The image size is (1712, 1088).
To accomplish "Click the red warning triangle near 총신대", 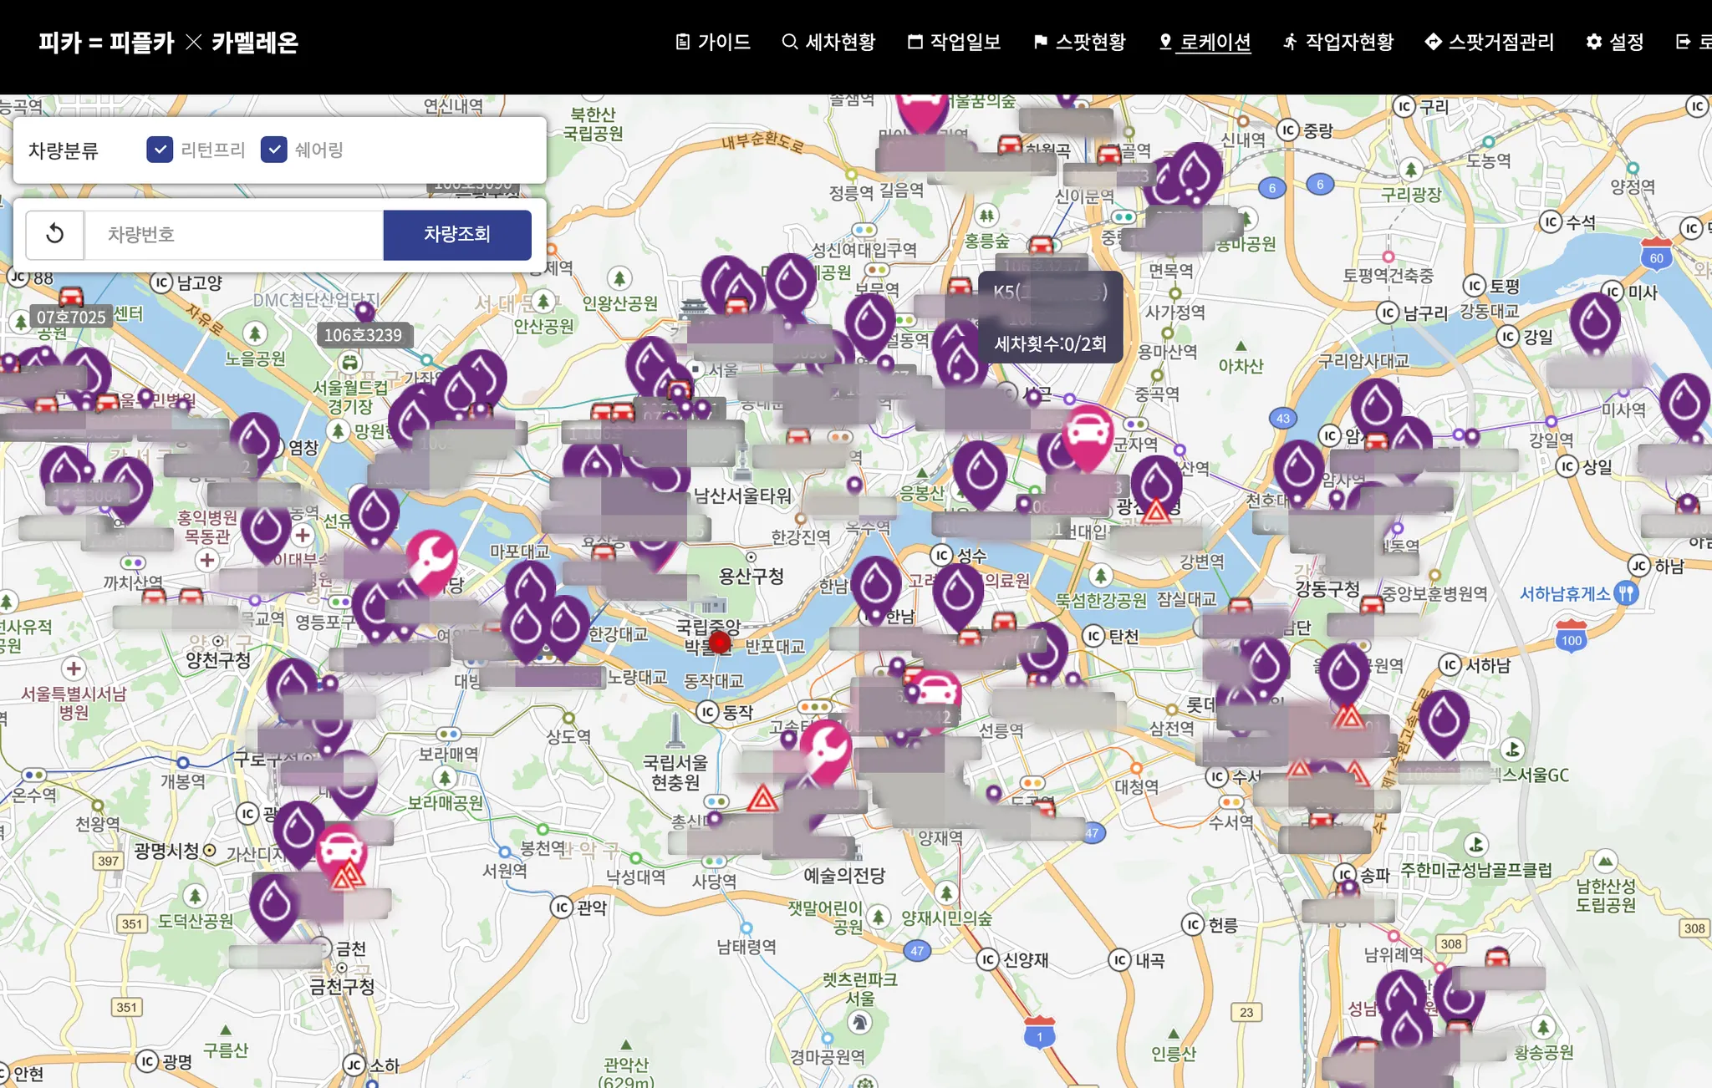I will [x=762, y=799].
